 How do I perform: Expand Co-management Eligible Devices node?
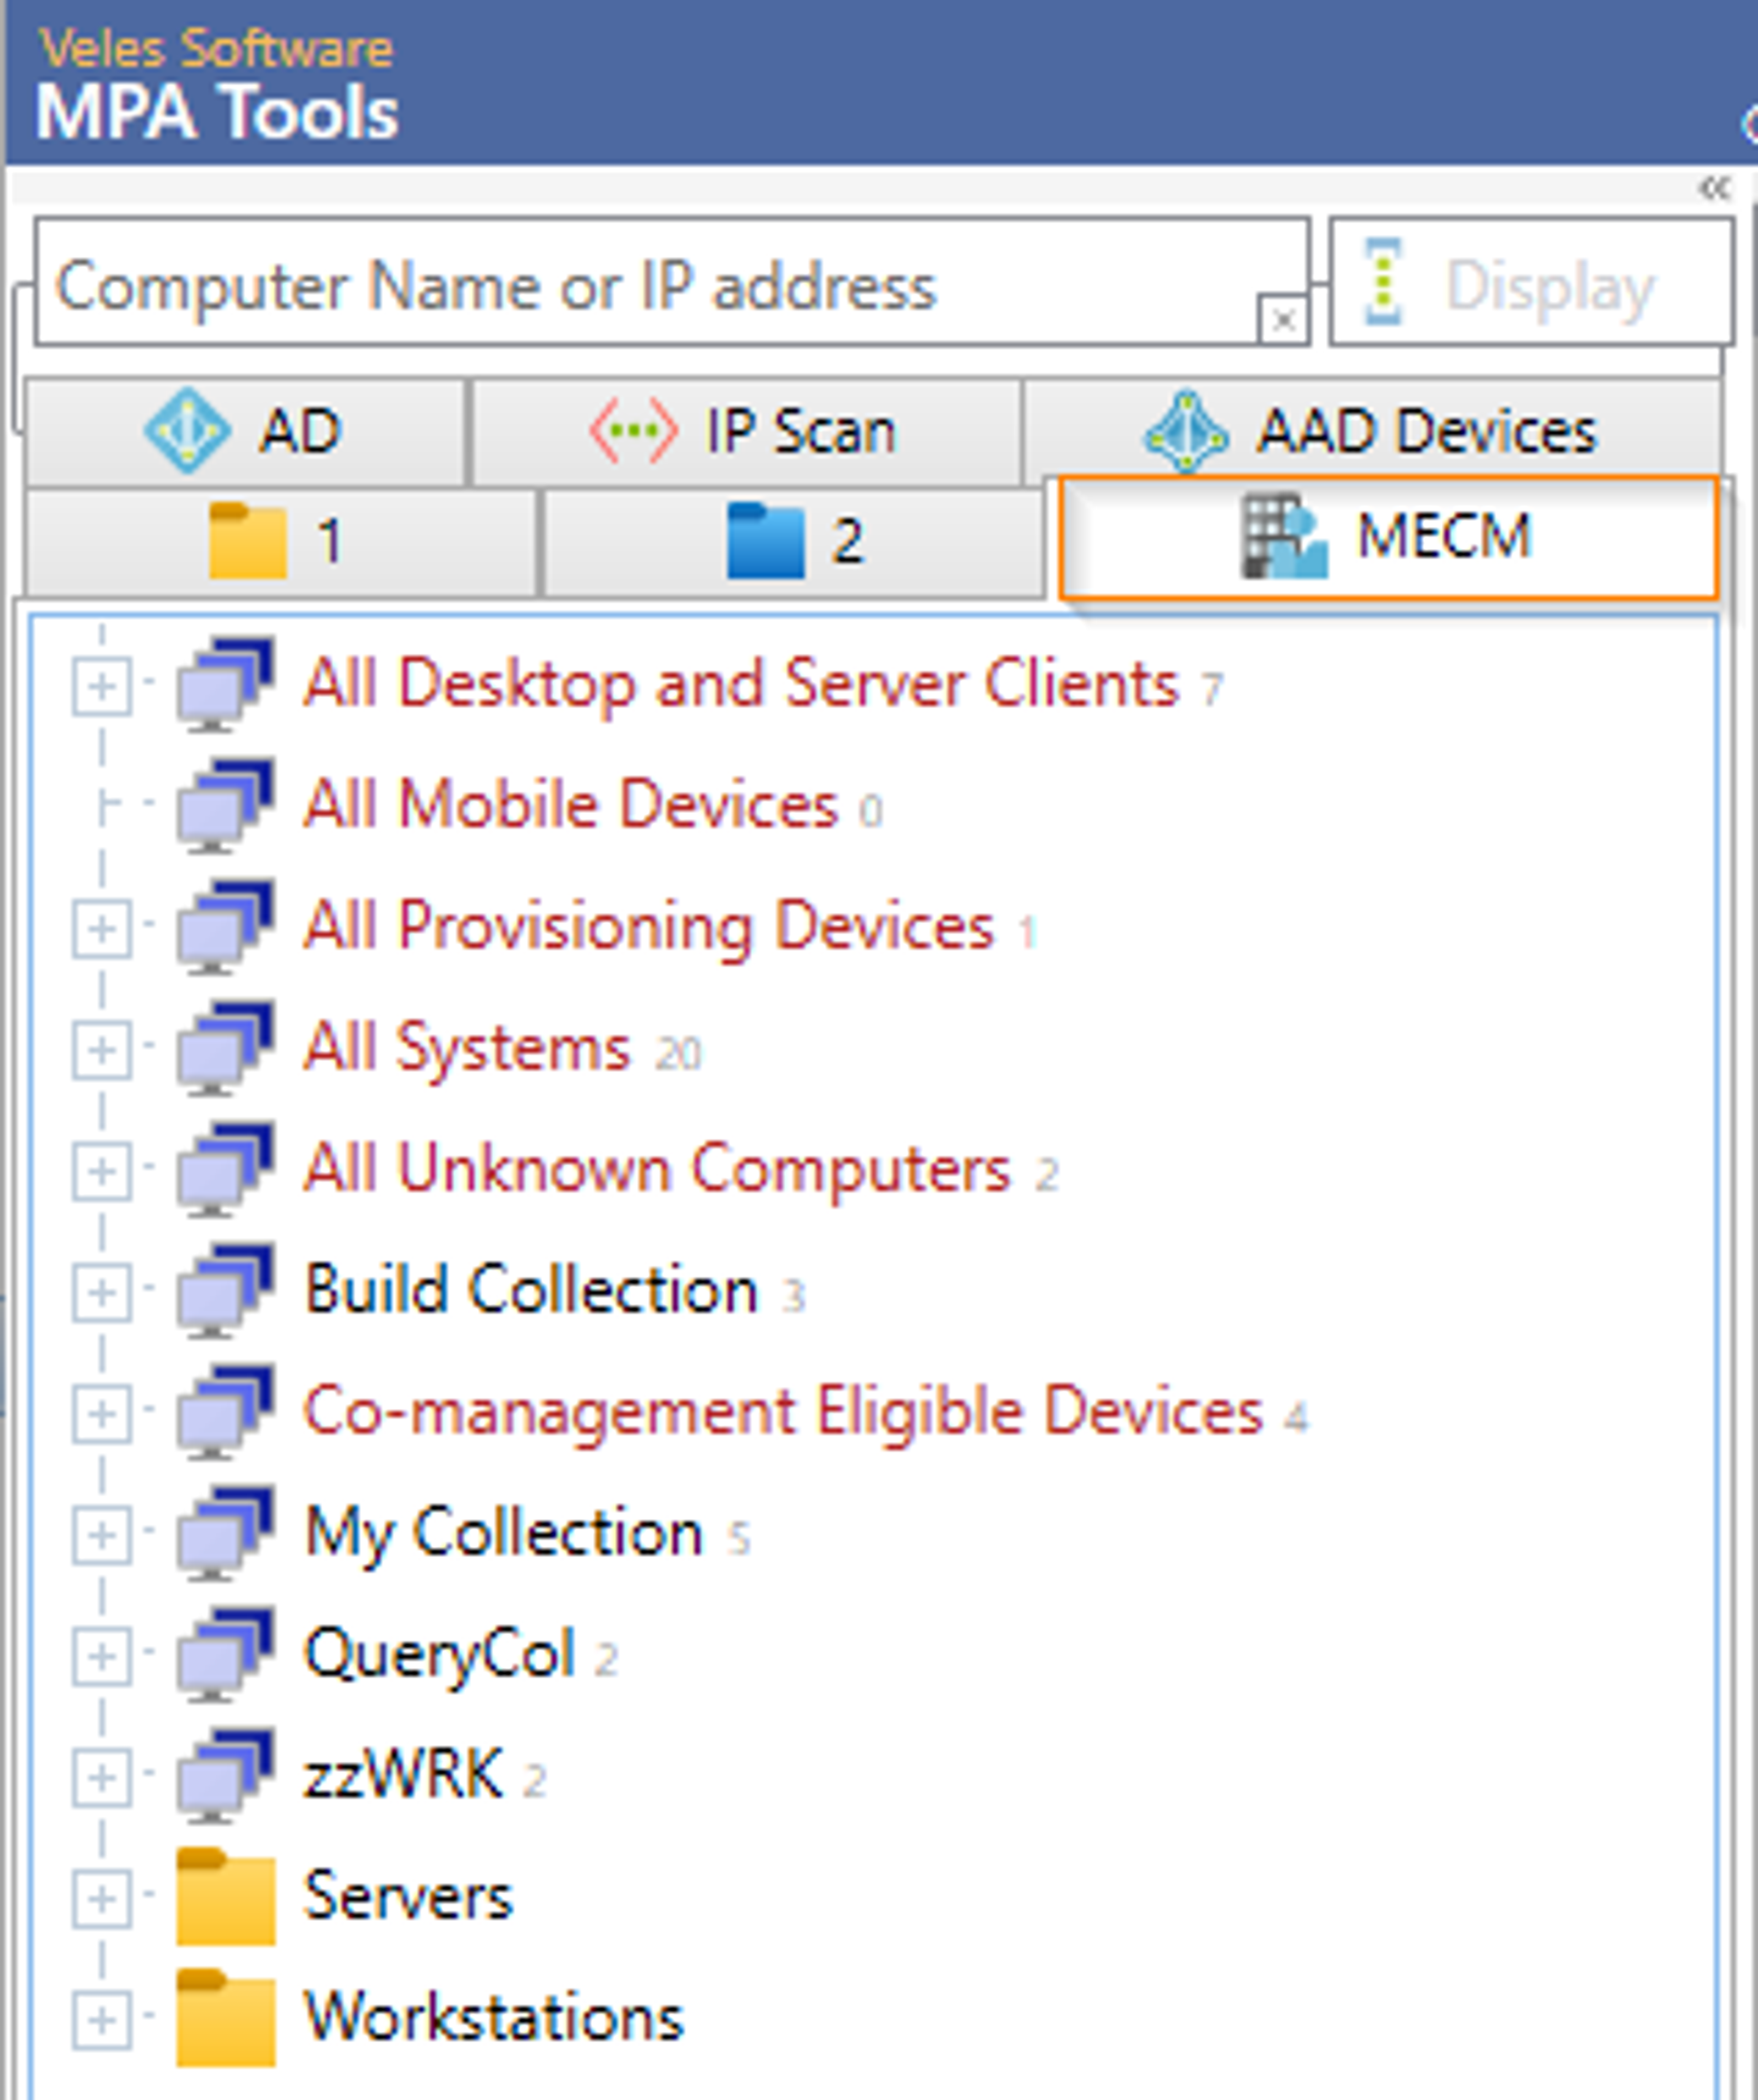[101, 1414]
